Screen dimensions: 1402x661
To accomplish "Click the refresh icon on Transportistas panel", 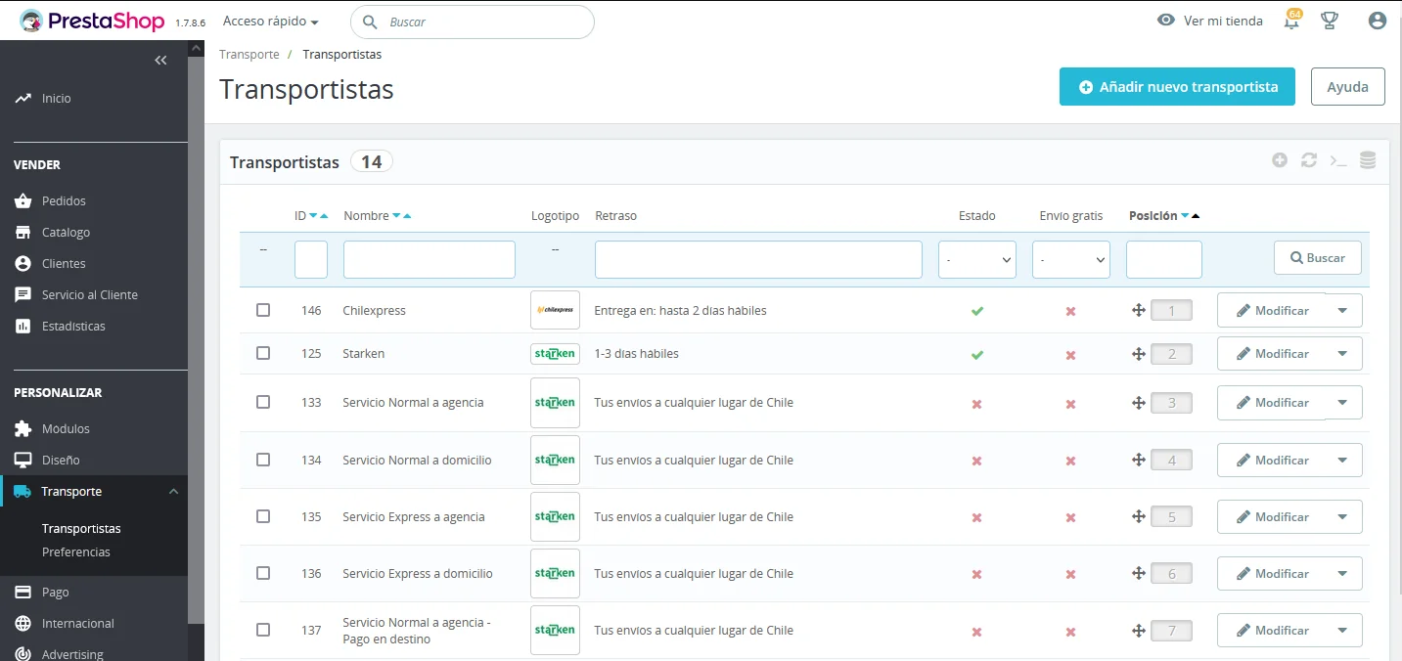I will tap(1308, 159).
